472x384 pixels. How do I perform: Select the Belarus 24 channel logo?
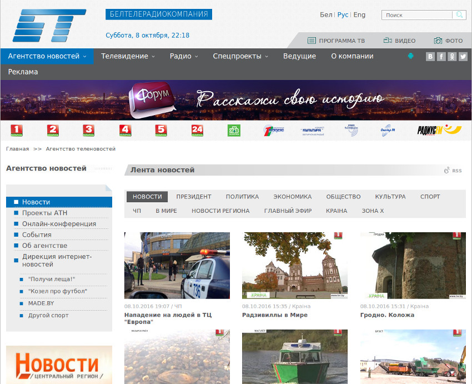coord(197,131)
